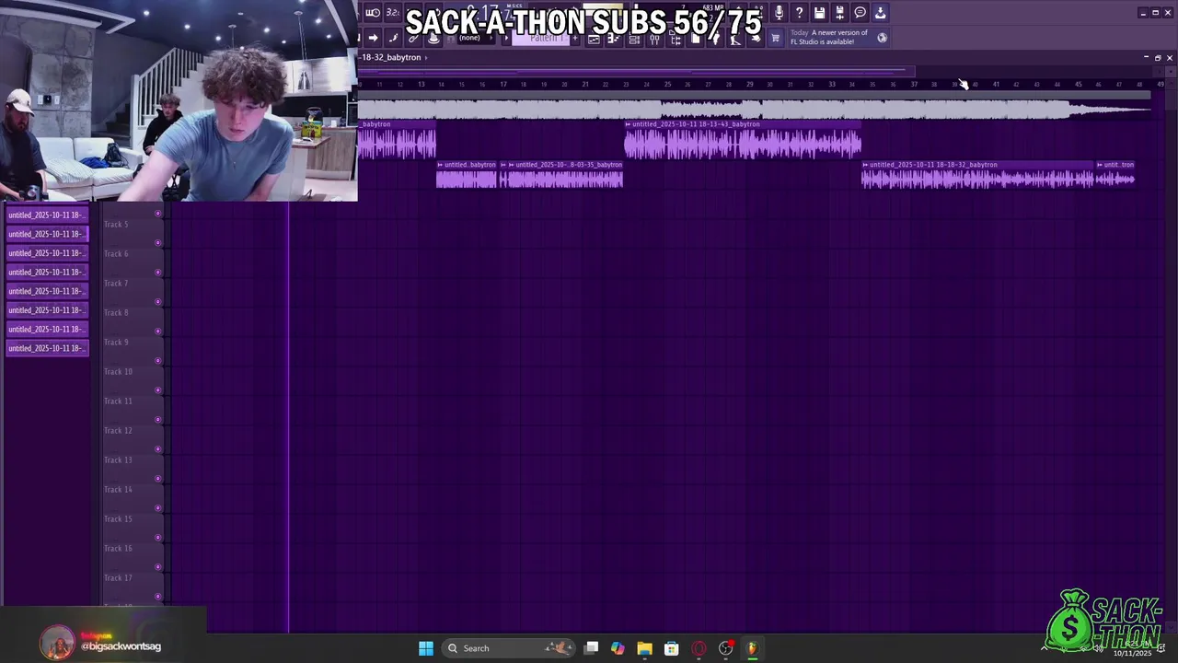This screenshot has height=663, width=1178.
Task: Click bar 17 on the timeline ruler
Action: (502, 85)
